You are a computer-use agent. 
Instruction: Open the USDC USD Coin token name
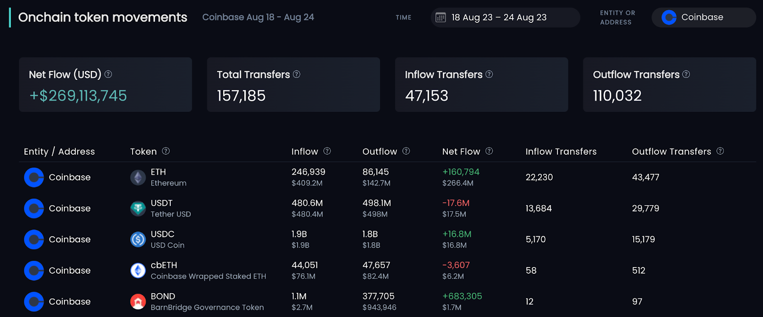(167, 239)
